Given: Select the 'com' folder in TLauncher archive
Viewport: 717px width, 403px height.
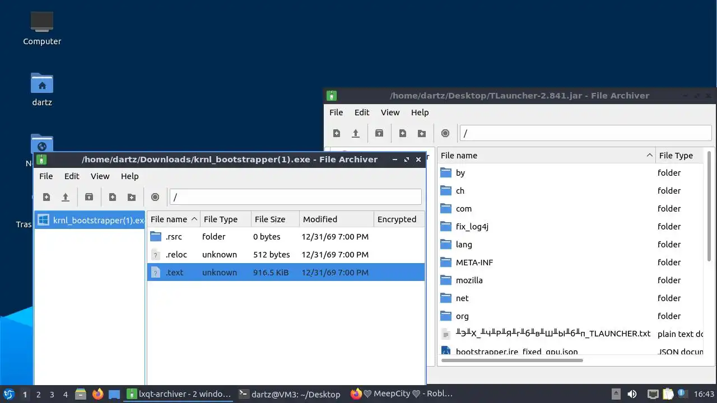Looking at the screenshot, I should tap(570, 209).
